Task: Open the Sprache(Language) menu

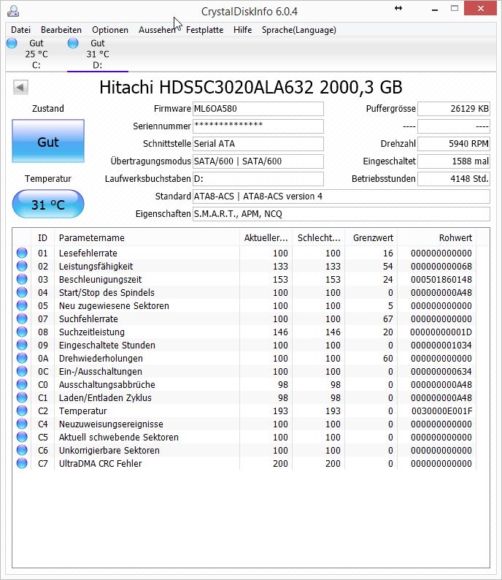Action: (299, 30)
